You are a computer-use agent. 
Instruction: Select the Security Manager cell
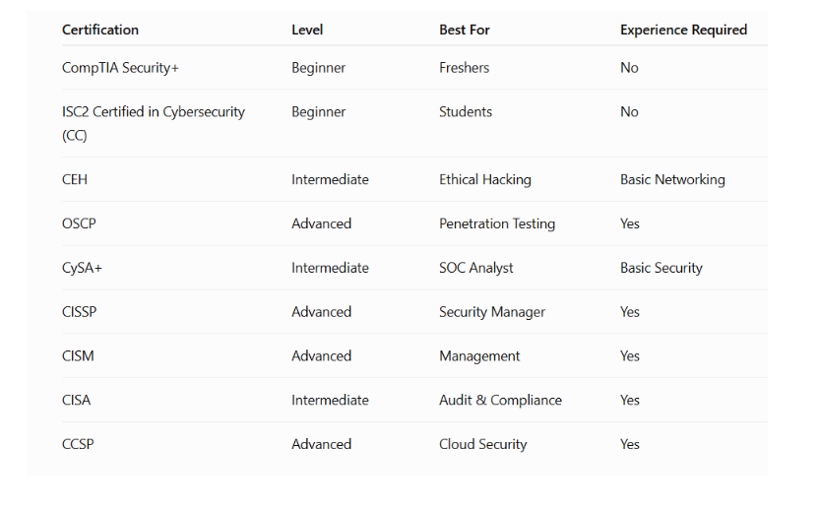coord(492,312)
